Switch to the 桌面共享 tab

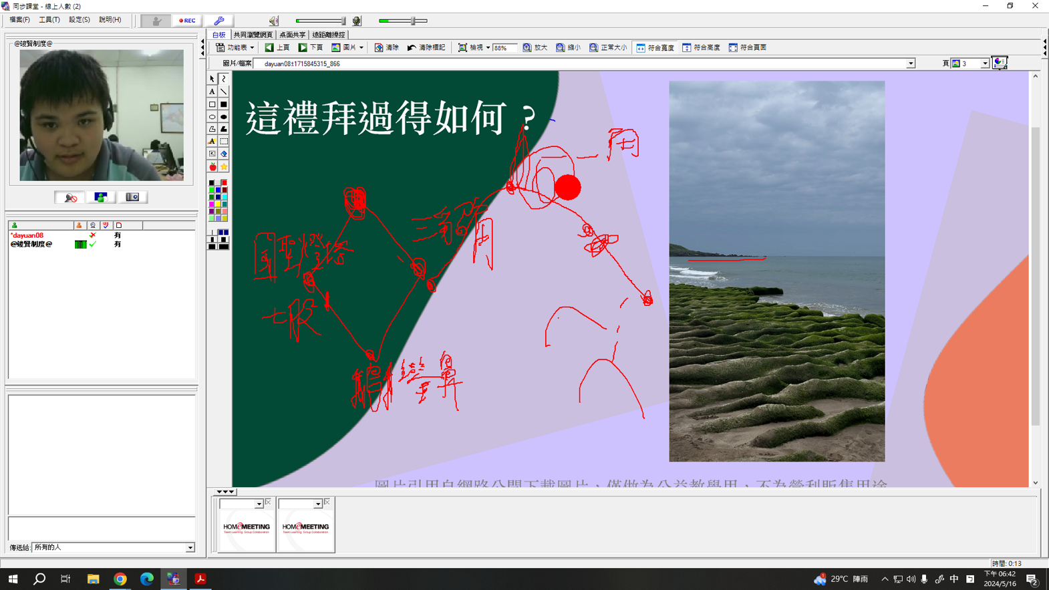292,35
